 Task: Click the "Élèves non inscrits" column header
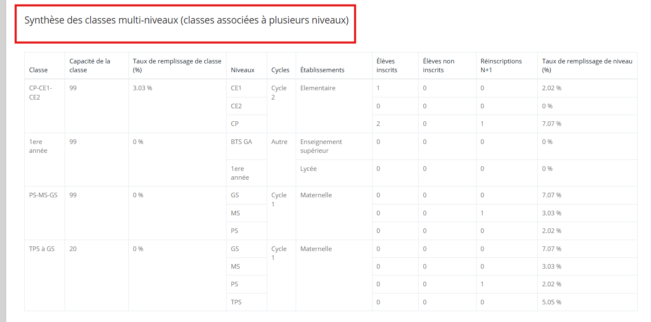point(438,65)
